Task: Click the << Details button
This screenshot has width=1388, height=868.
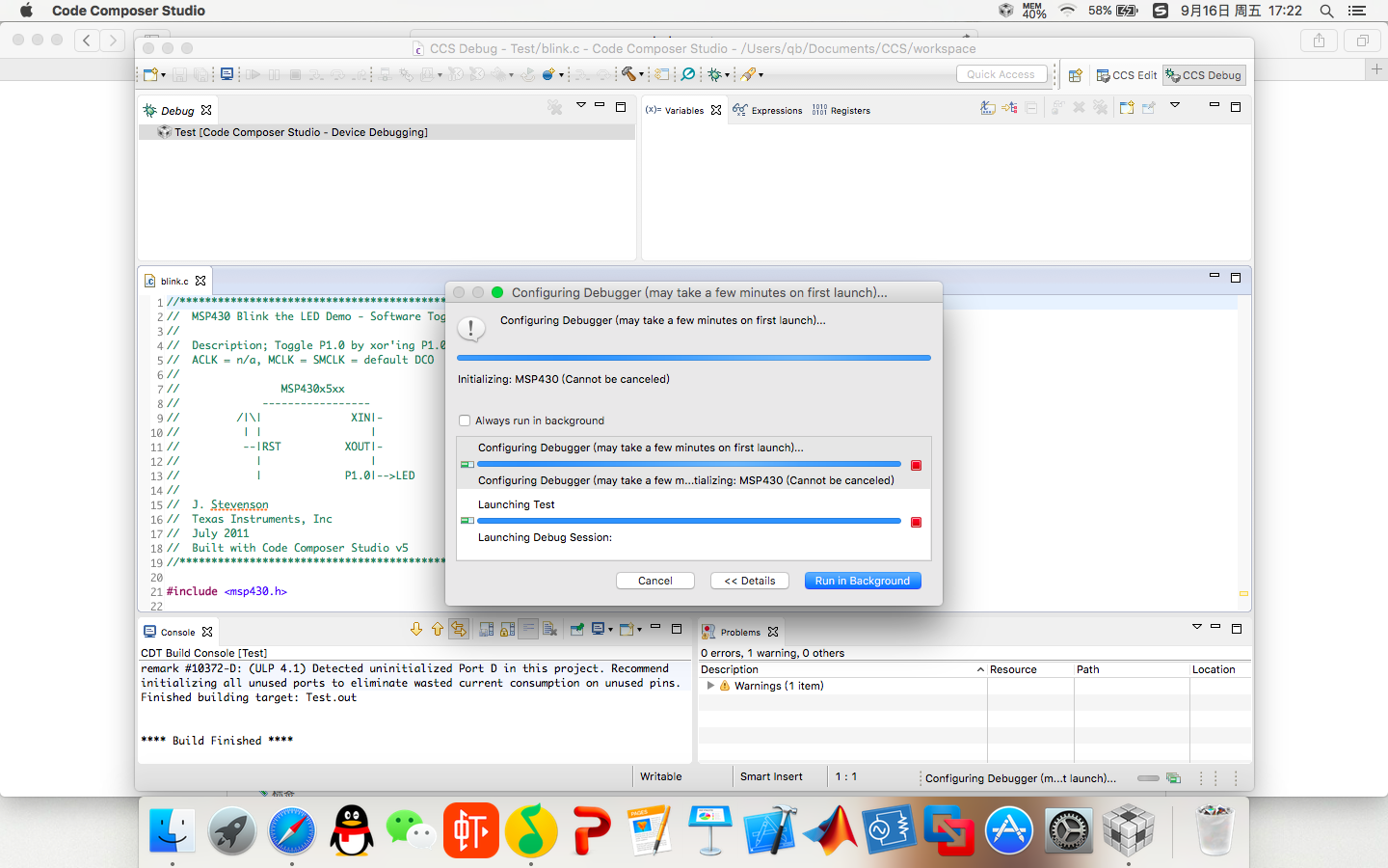Action: point(750,581)
